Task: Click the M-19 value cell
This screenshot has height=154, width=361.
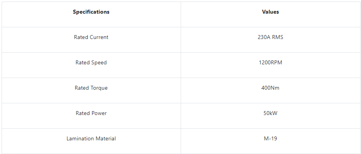Action: click(270, 139)
